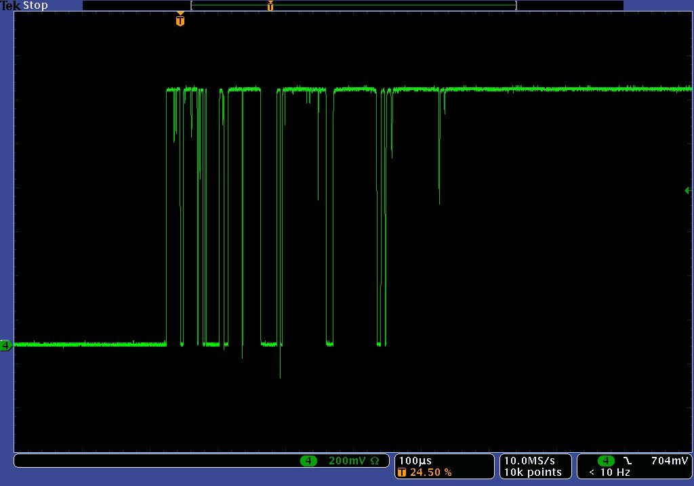Click the Stop acquisition status label
This screenshot has width=694, height=486.
(35, 5)
